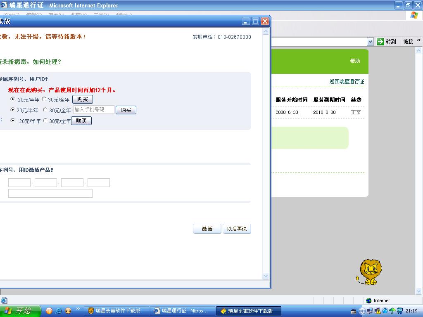Click 购买 button beside the phone number field

tap(126, 110)
